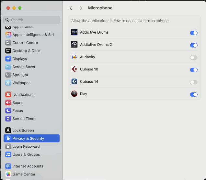Click the Wallpaper flower icon
Image resolution: width=206 pixels, height=180 pixels.
point(8,83)
